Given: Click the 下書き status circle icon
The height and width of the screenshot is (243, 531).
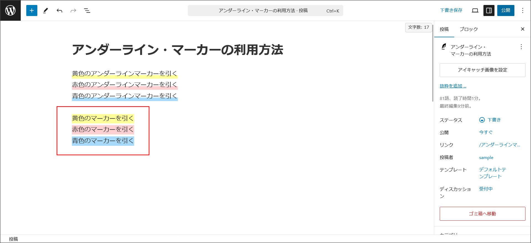Looking at the screenshot, I should [482, 120].
